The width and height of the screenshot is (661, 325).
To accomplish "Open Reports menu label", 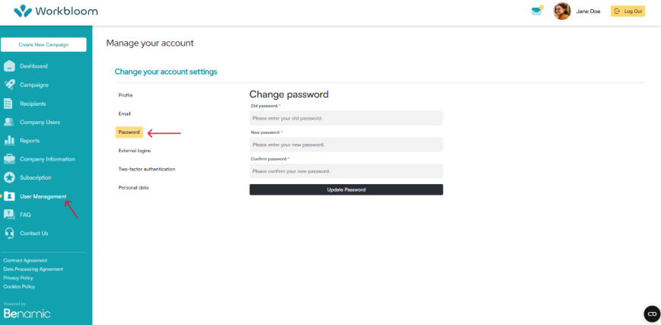I will coord(30,141).
